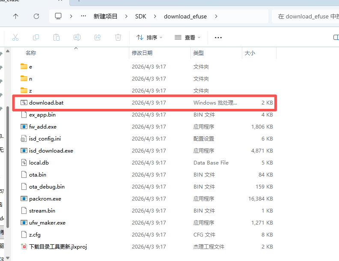Select the isd_config.ini settings file icon

[x=24, y=138]
